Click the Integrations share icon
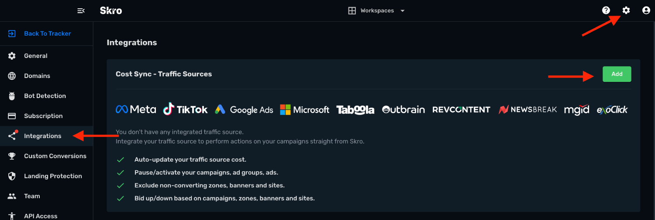 12,136
